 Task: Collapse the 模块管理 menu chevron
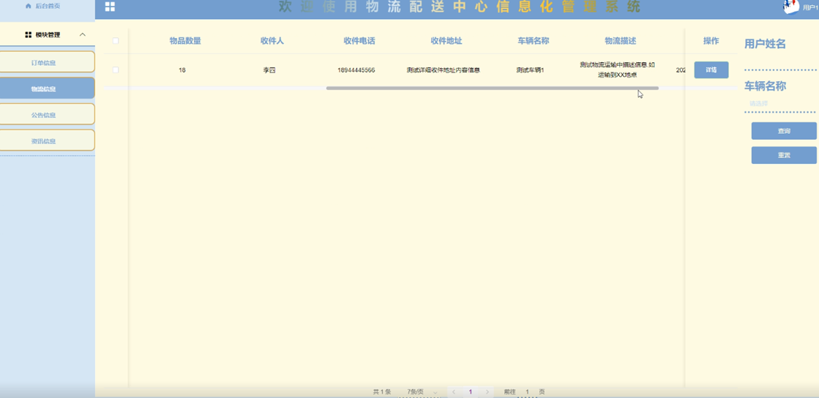coord(83,34)
